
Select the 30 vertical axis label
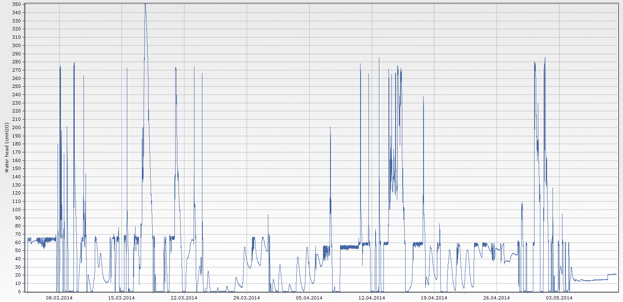pos(18,267)
